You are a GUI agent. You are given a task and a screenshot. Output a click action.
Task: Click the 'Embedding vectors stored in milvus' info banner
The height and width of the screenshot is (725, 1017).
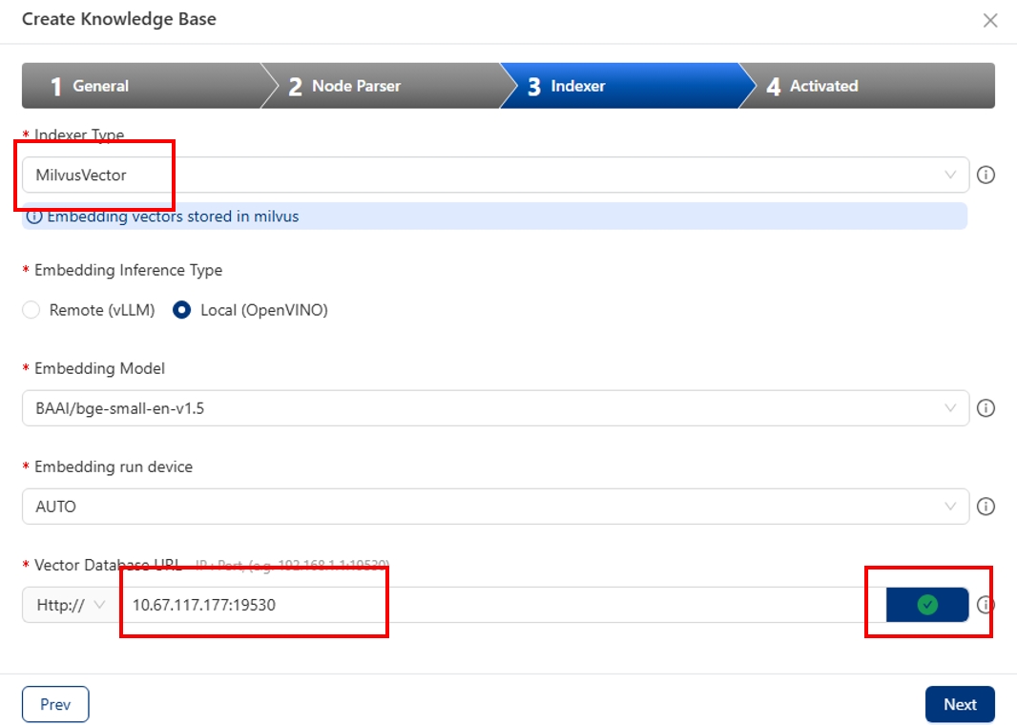(x=494, y=217)
